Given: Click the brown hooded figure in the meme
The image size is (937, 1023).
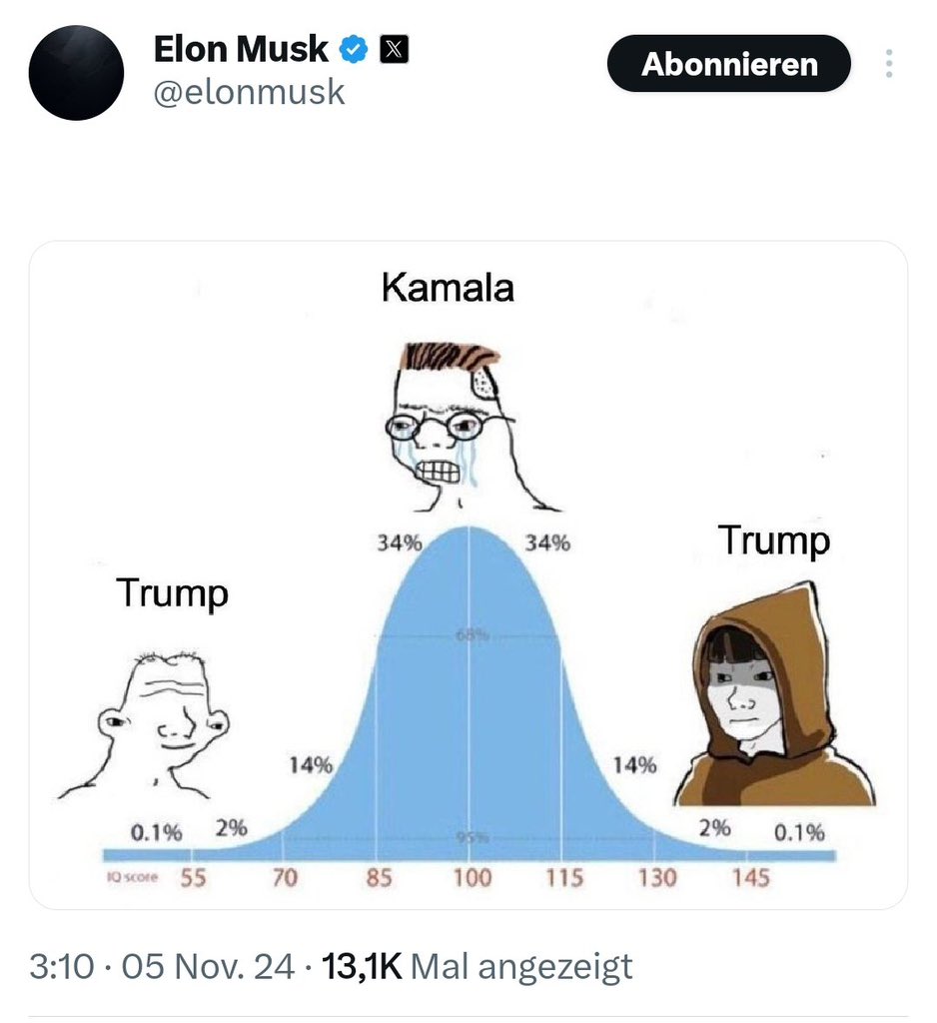Looking at the screenshot, I should (773, 694).
